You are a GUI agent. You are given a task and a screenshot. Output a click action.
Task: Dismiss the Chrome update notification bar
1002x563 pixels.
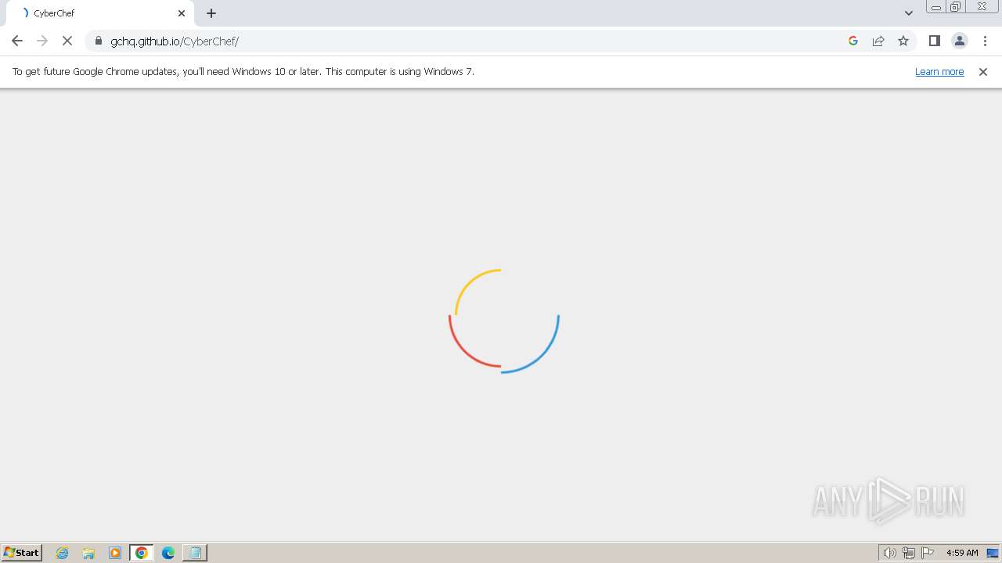983,72
